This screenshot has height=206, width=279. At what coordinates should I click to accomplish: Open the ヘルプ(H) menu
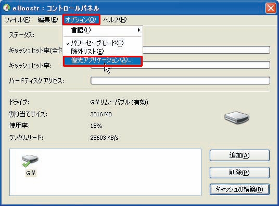pyautogui.click(x=115, y=20)
